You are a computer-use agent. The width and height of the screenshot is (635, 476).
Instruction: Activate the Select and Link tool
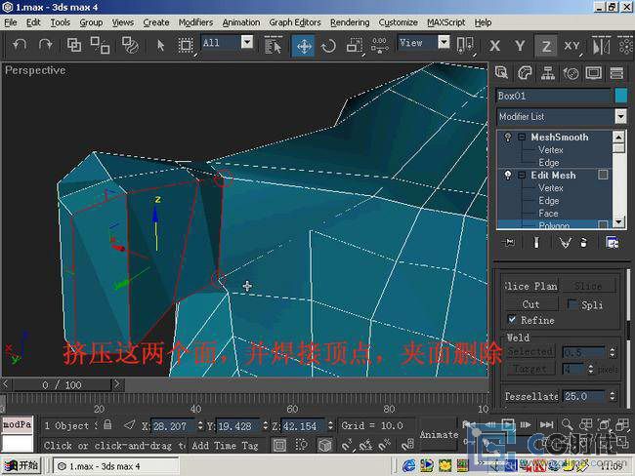click(x=74, y=45)
